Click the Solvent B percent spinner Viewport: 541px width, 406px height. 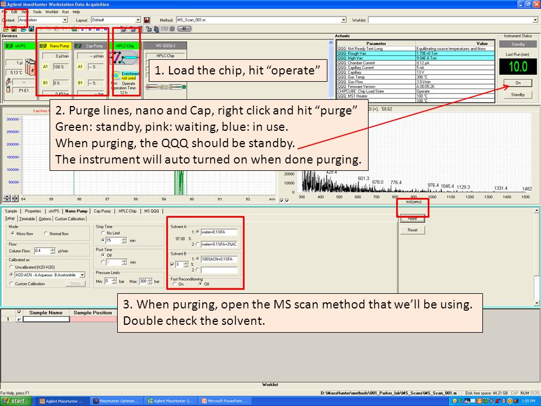tap(185, 264)
